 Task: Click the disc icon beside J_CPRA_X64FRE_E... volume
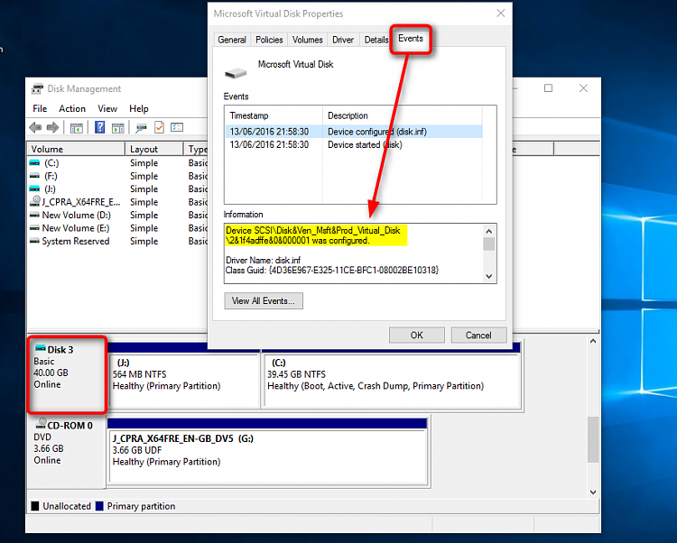click(x=35, y=201)
